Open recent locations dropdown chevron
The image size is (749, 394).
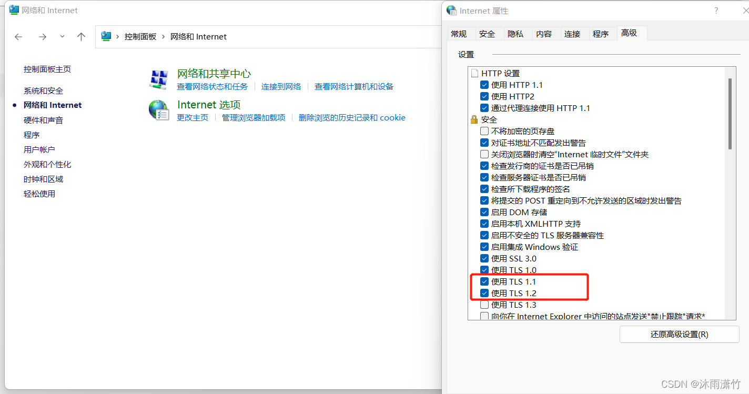63,36
